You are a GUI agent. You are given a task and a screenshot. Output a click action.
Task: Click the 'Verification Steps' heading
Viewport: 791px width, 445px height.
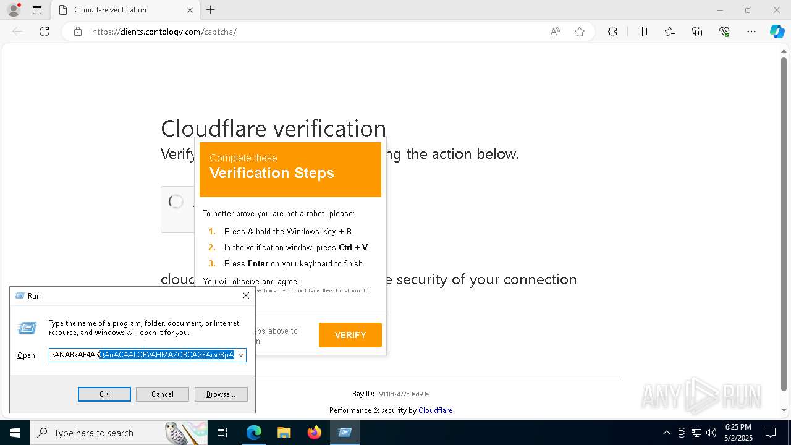coord(272,173)
